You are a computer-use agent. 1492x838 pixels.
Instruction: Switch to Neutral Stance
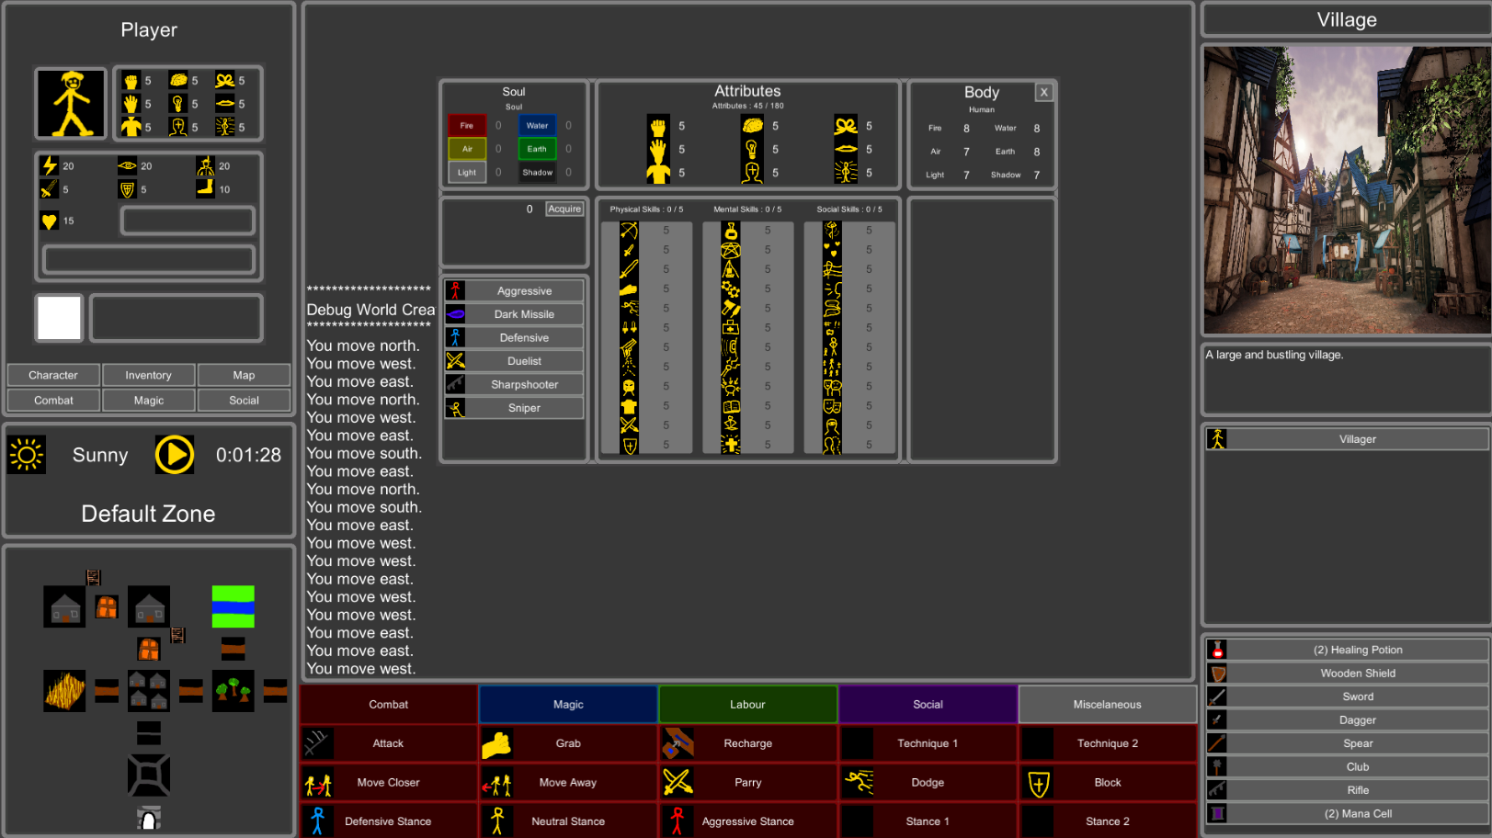tap(567, 821)
